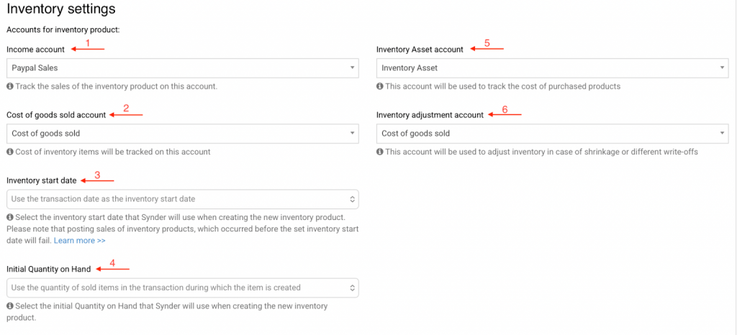The height and width of the screenshot is (335, 737).
Task: Click info icon under Inventory start date dropdown
Action: pyautogui.click(x=9, y=217)
